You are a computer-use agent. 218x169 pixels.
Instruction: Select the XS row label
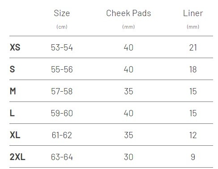click(x=15, y=47)
